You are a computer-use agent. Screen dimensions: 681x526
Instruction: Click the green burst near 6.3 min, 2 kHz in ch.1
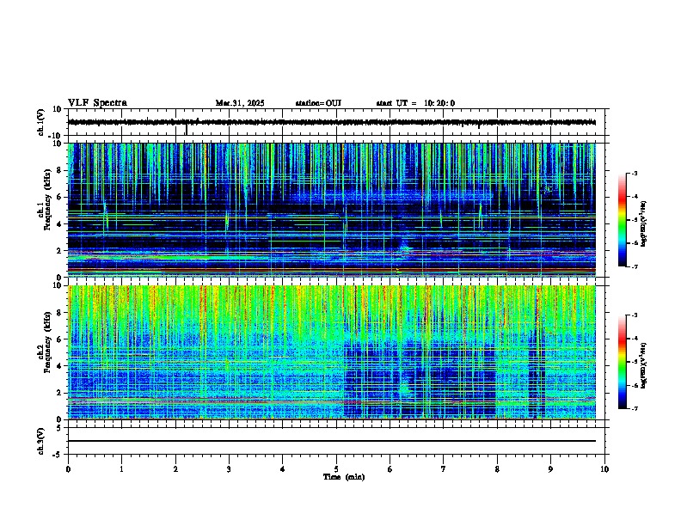404,250
